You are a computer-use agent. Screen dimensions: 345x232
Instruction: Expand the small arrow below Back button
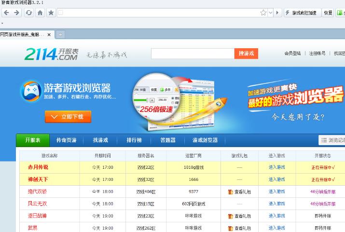coord(2,23)
